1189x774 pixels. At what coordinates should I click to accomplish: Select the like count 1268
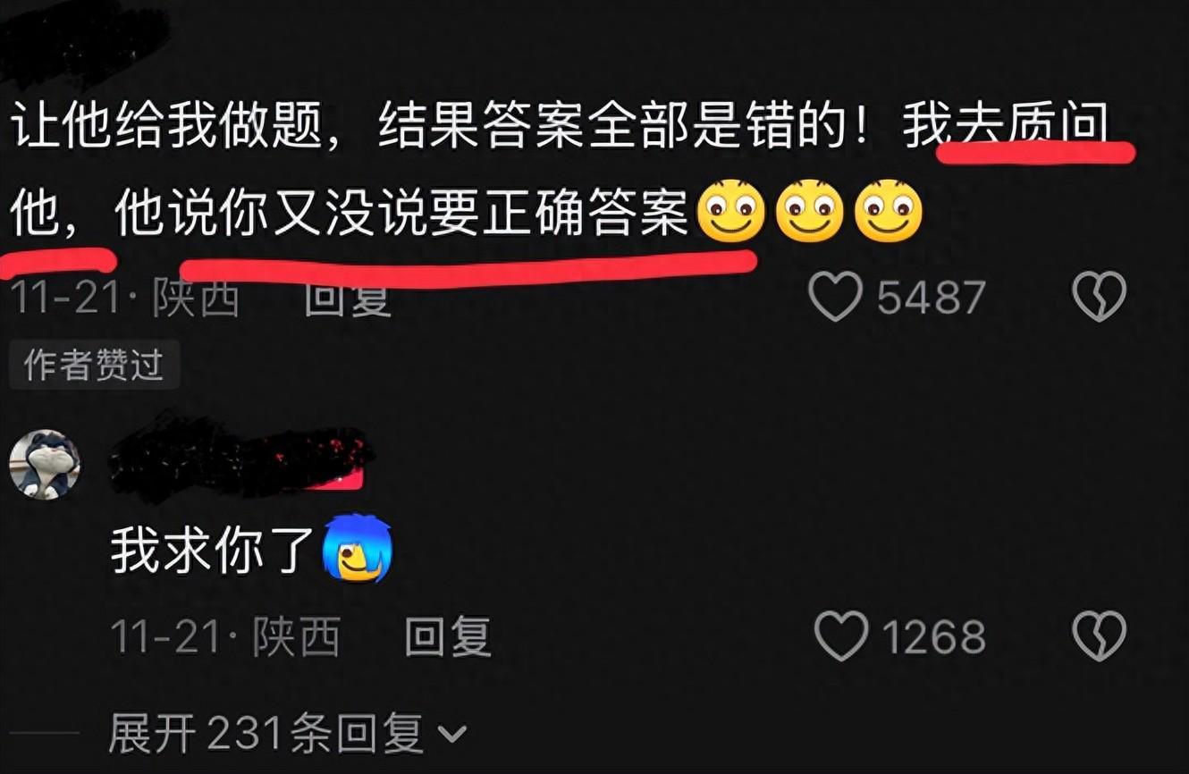933,637
